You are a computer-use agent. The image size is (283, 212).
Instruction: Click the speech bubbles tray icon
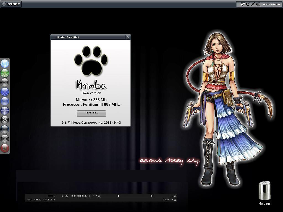243,4
